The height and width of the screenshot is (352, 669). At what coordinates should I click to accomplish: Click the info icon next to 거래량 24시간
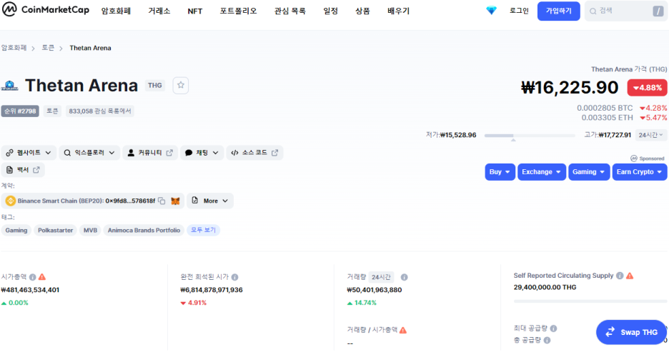404,277
